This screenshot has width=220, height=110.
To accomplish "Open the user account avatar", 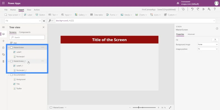I will (x=216, y=3).
